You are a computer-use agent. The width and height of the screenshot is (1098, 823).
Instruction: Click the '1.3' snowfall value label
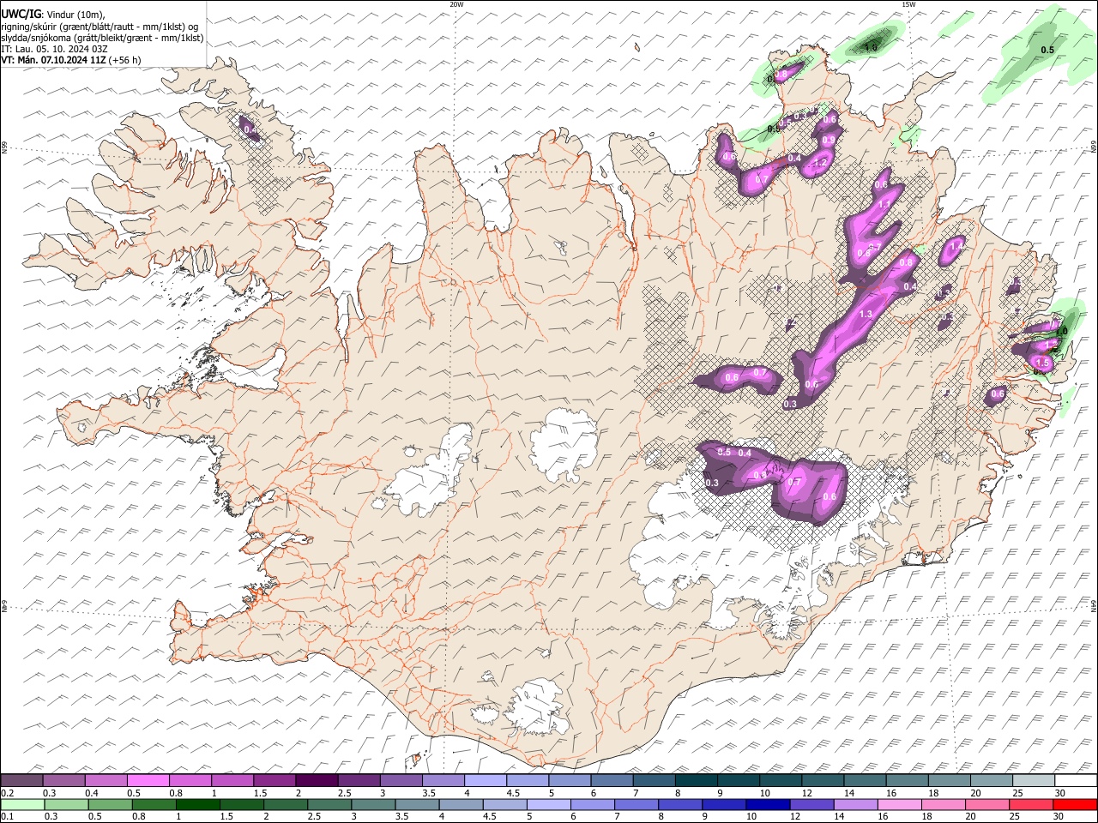pos(866,315)
